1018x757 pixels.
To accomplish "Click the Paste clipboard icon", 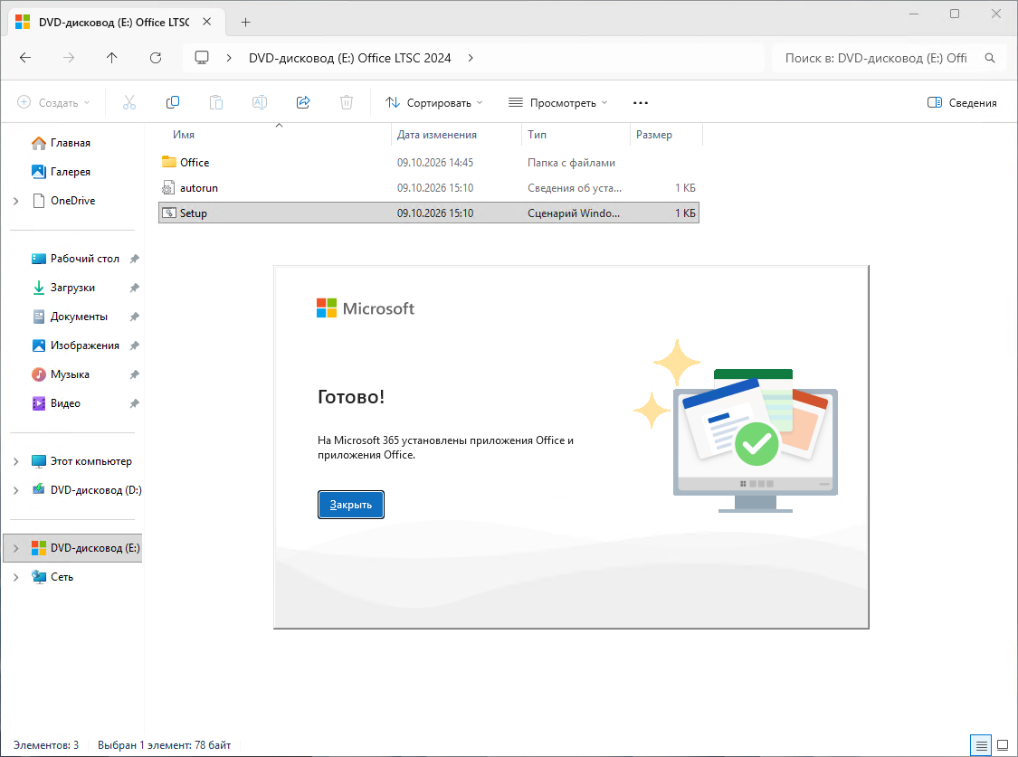I will [x=216, y=102].
